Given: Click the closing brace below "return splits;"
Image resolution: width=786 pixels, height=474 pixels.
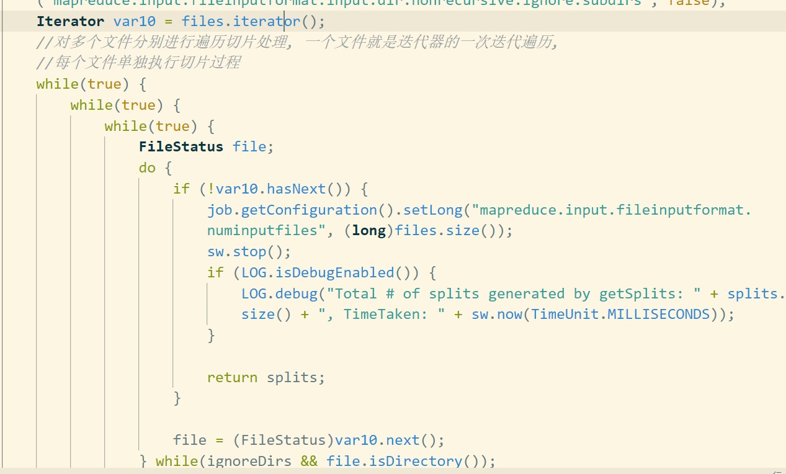Looking at the screenshot, I should click(177, 398).
